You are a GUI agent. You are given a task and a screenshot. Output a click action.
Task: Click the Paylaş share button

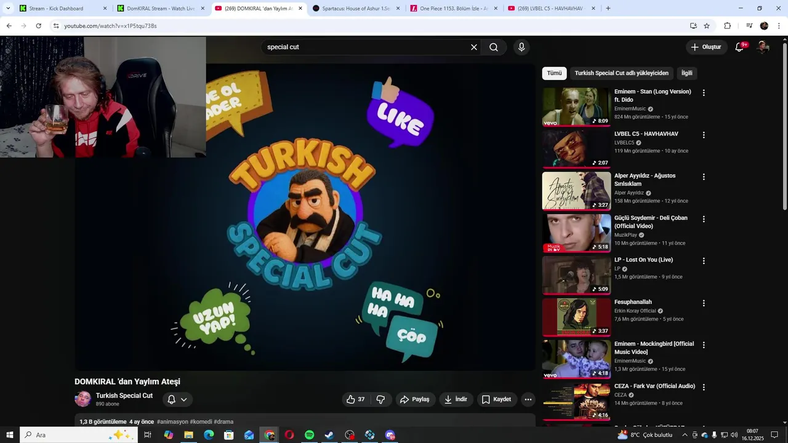414,399
